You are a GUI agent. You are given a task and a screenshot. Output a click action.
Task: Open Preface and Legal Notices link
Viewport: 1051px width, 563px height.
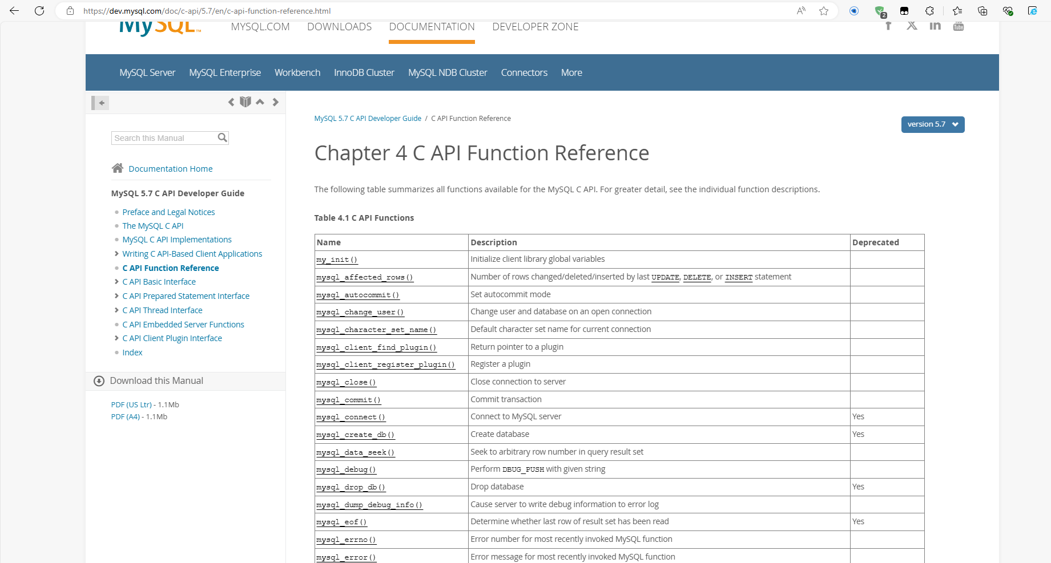pos(168,212)
